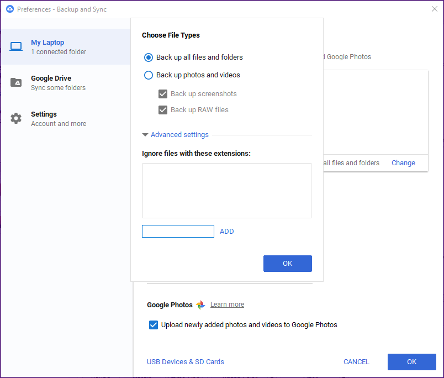Click the 'Account and more' text
Viewport: 444px width, 378px height.
[x=59, y=124]
